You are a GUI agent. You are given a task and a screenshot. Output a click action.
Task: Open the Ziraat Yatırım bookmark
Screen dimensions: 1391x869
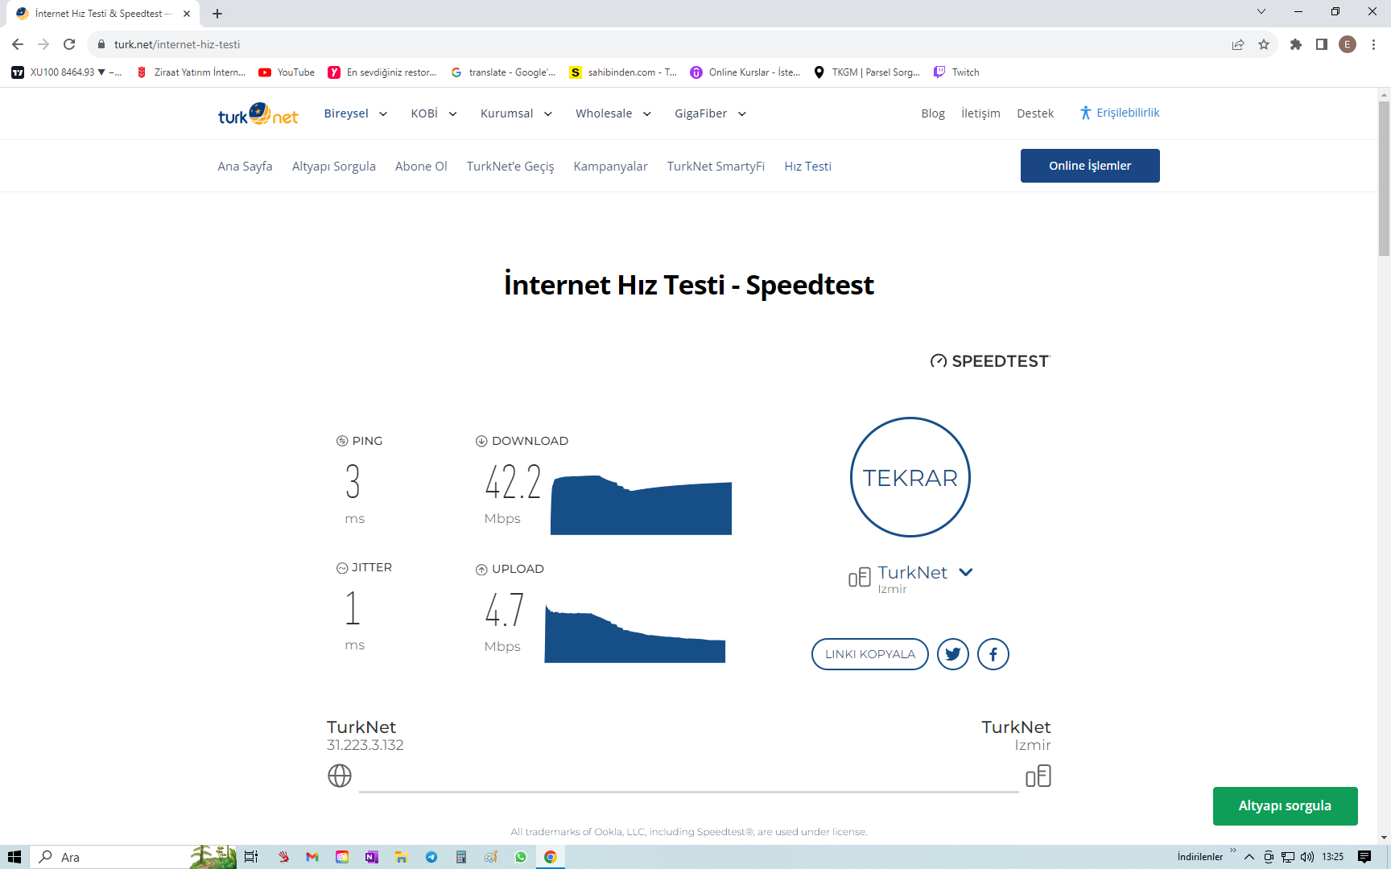[x=191, y=72]
